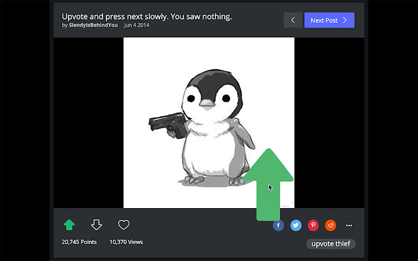
Task: Click the pistol held by the penguin
Action: pos(166,125)
